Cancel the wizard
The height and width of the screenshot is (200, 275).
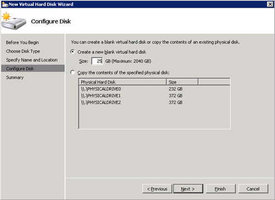click(253, 189)
